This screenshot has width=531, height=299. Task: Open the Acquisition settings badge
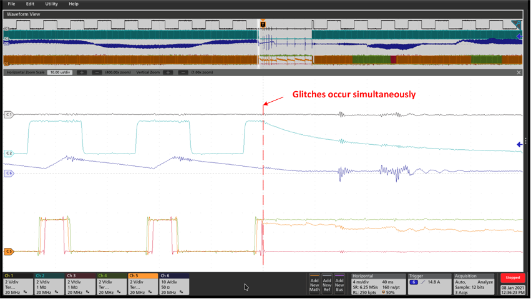click(x=474, y=284)
